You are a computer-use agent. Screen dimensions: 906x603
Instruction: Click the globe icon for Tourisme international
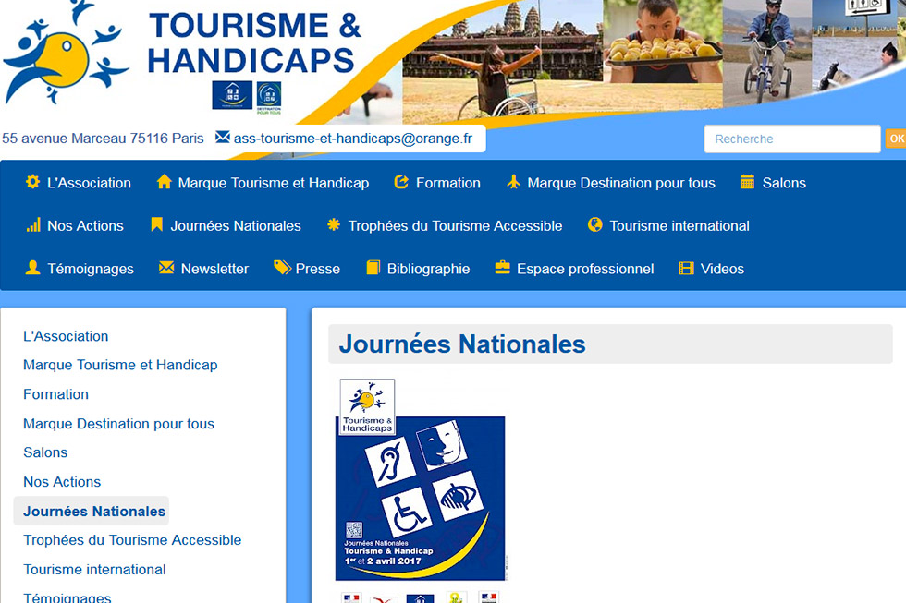594,225
